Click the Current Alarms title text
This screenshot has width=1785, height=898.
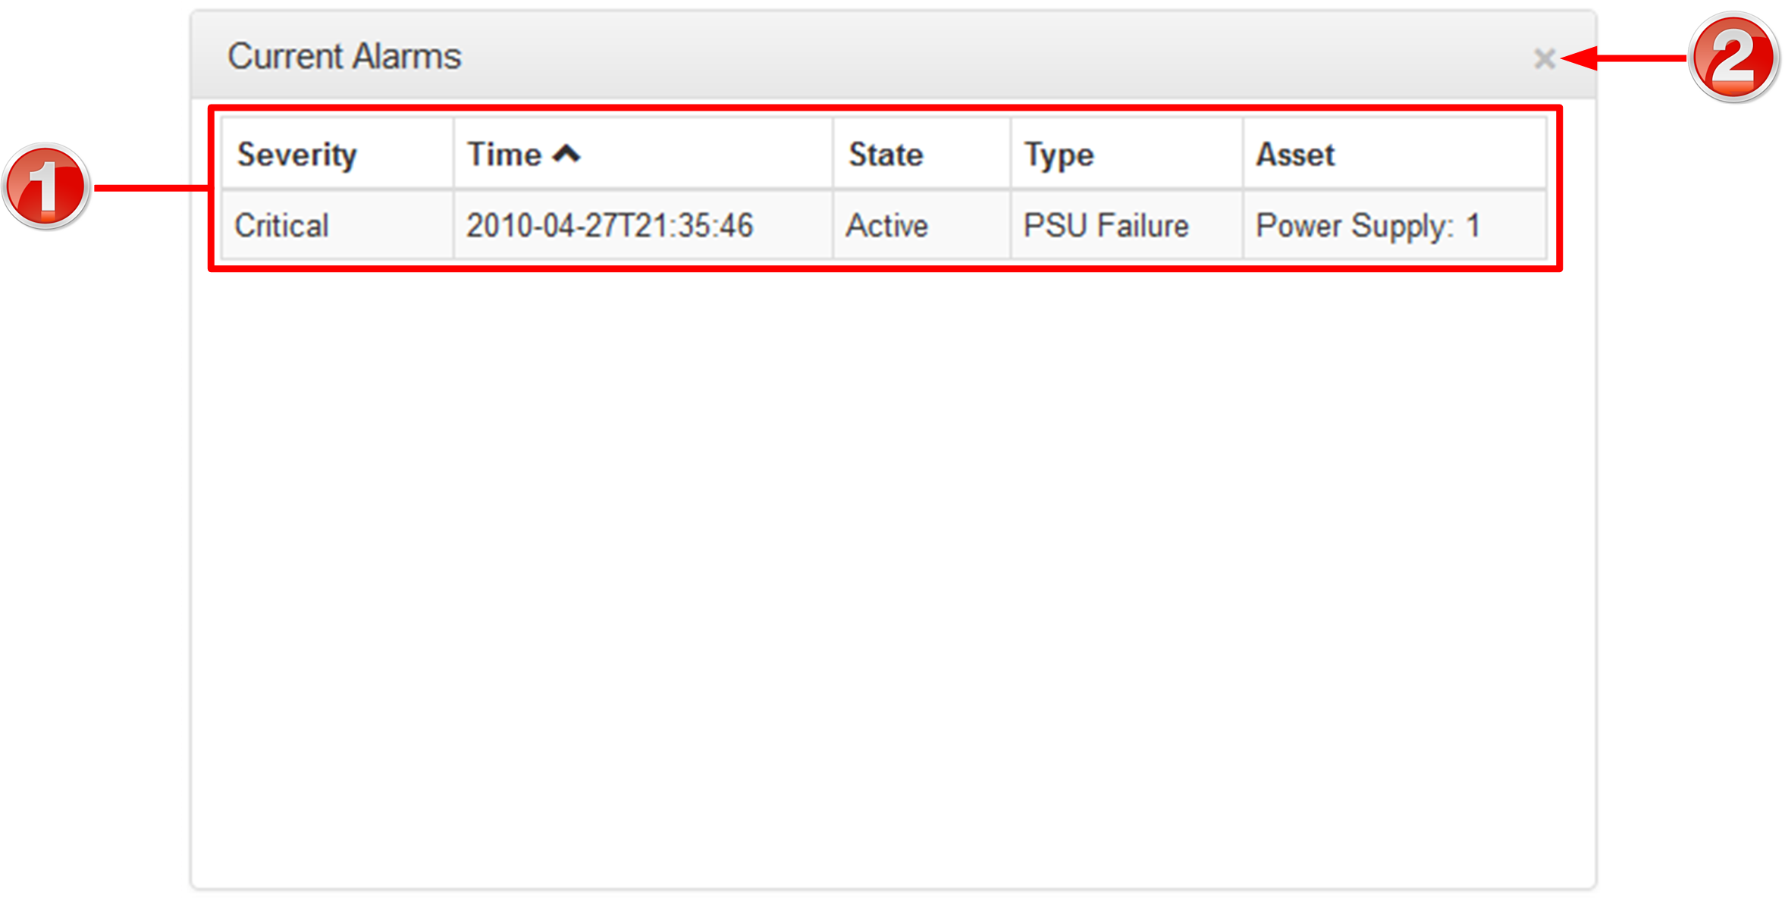344,57
